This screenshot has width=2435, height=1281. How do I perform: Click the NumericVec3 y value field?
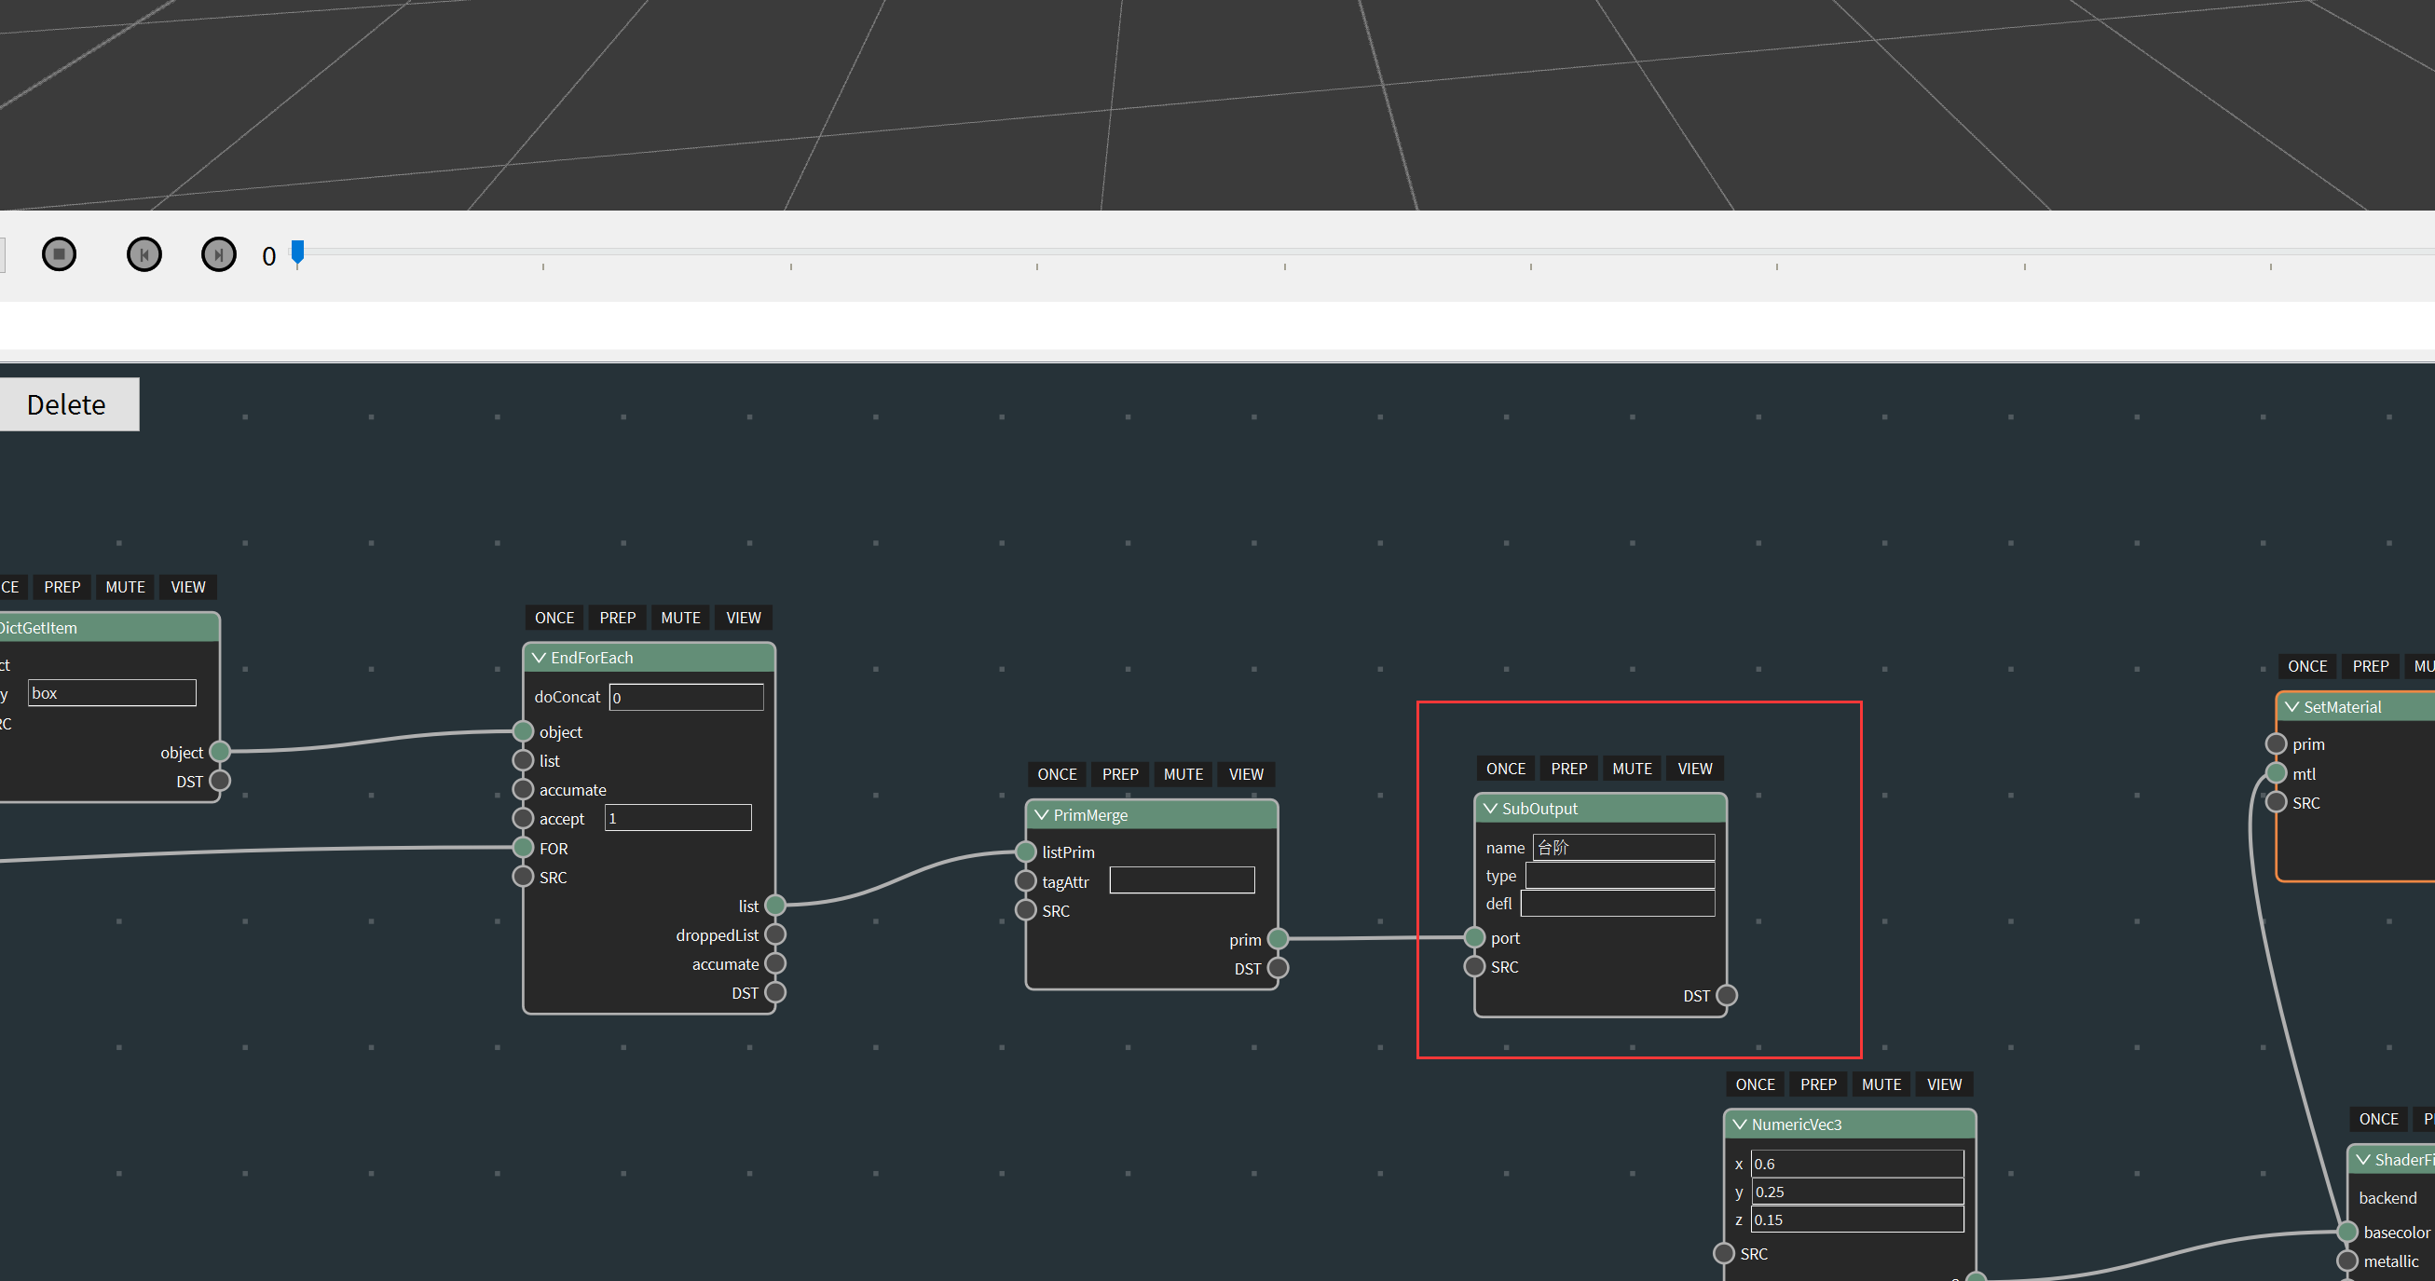(x=1856, y=1192)
